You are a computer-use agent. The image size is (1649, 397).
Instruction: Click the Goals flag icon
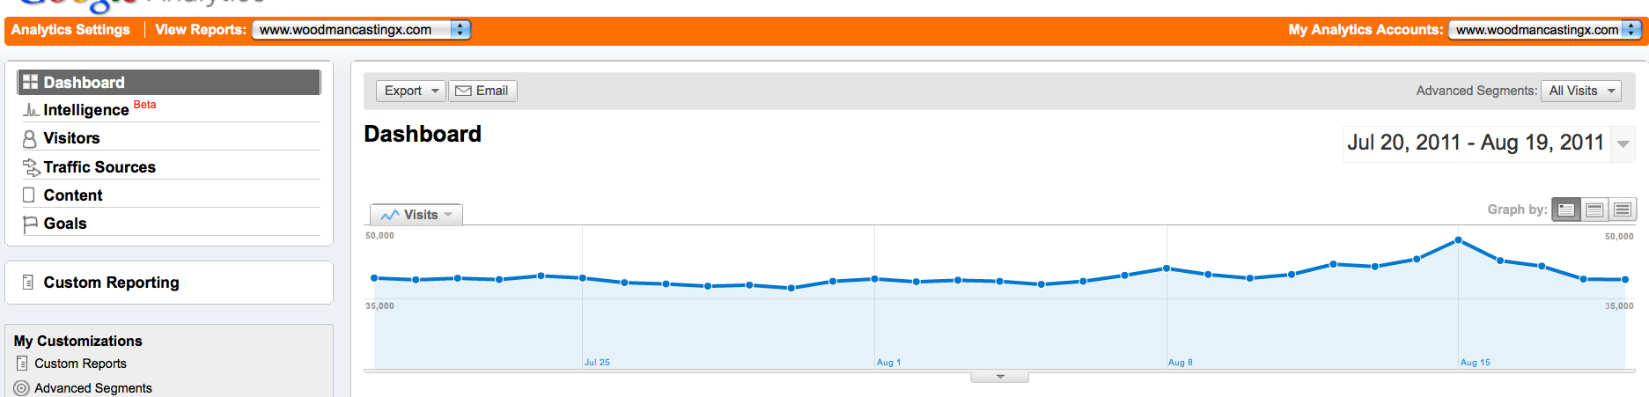(30, 224)
